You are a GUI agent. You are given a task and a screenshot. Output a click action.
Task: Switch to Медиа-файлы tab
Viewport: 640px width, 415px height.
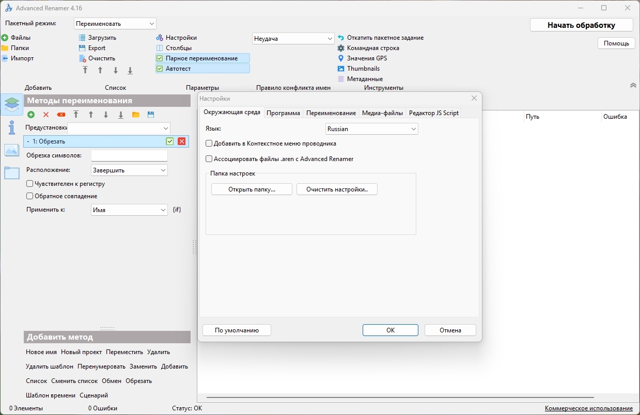coord(382,113)
